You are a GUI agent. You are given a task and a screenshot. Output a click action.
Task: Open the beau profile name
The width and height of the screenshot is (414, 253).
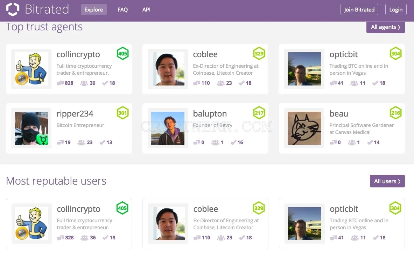pos(339,114)
